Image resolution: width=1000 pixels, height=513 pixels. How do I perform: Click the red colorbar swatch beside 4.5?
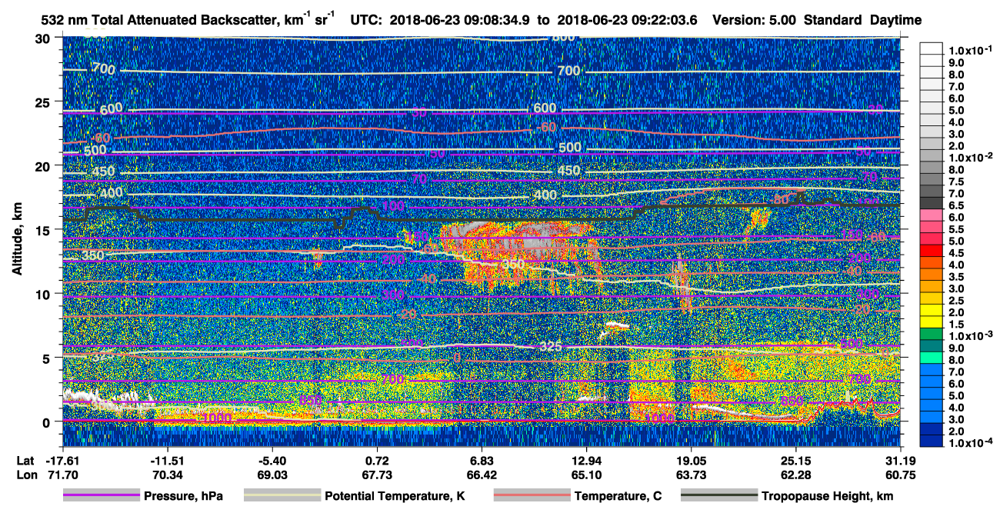pos(932,252)
